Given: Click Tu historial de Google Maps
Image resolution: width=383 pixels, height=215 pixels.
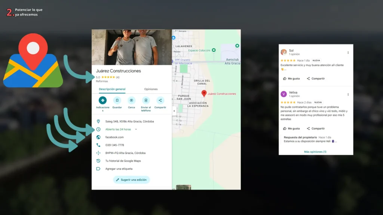Looking at the screenshot, I should [x=123, y=161].
